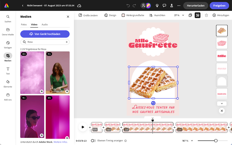Undo the last action
This screenshot has height=145, width=232.
point(128,6)
